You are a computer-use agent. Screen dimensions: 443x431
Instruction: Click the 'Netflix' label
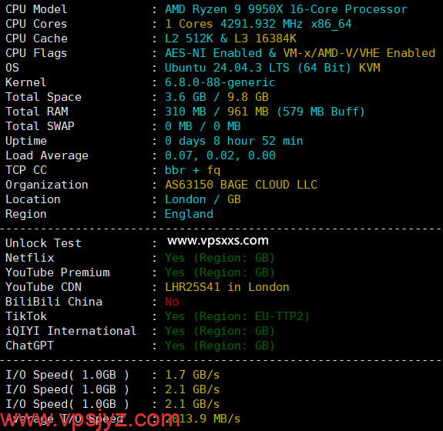tap(30, 258)
